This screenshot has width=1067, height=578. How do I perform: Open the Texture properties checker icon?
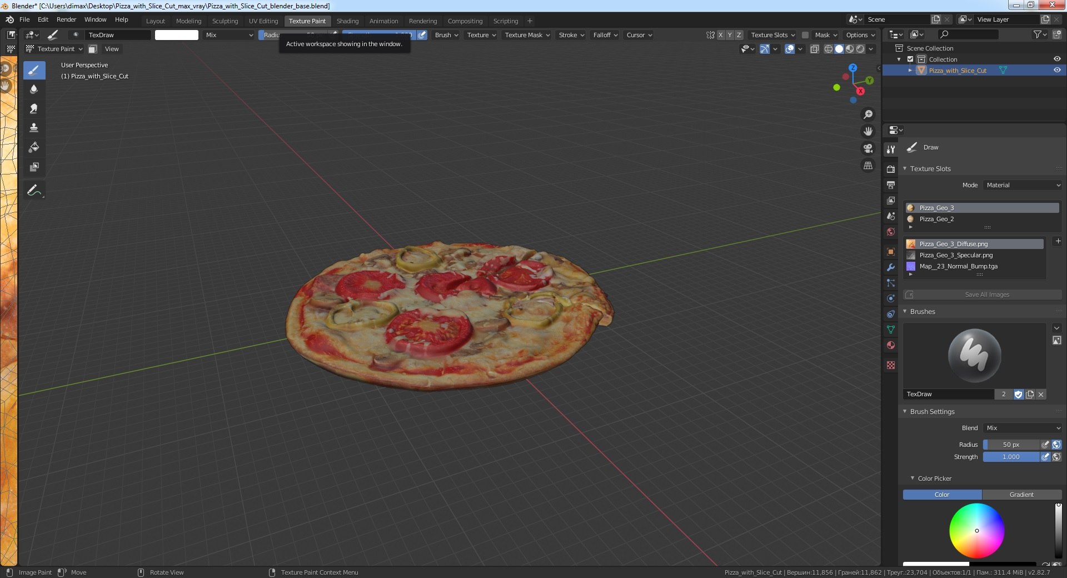891,365
